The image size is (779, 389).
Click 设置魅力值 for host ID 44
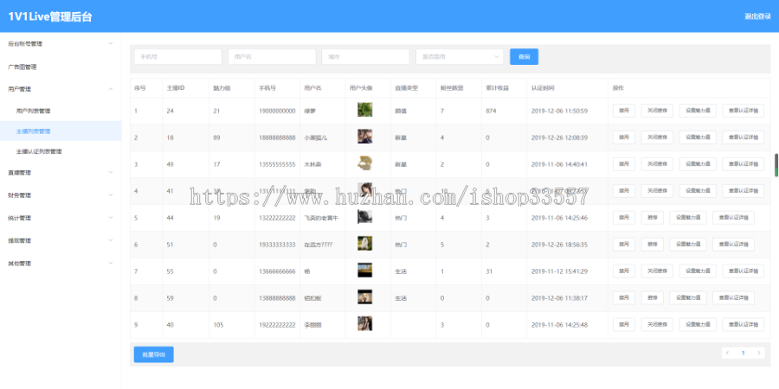(687, 218)
